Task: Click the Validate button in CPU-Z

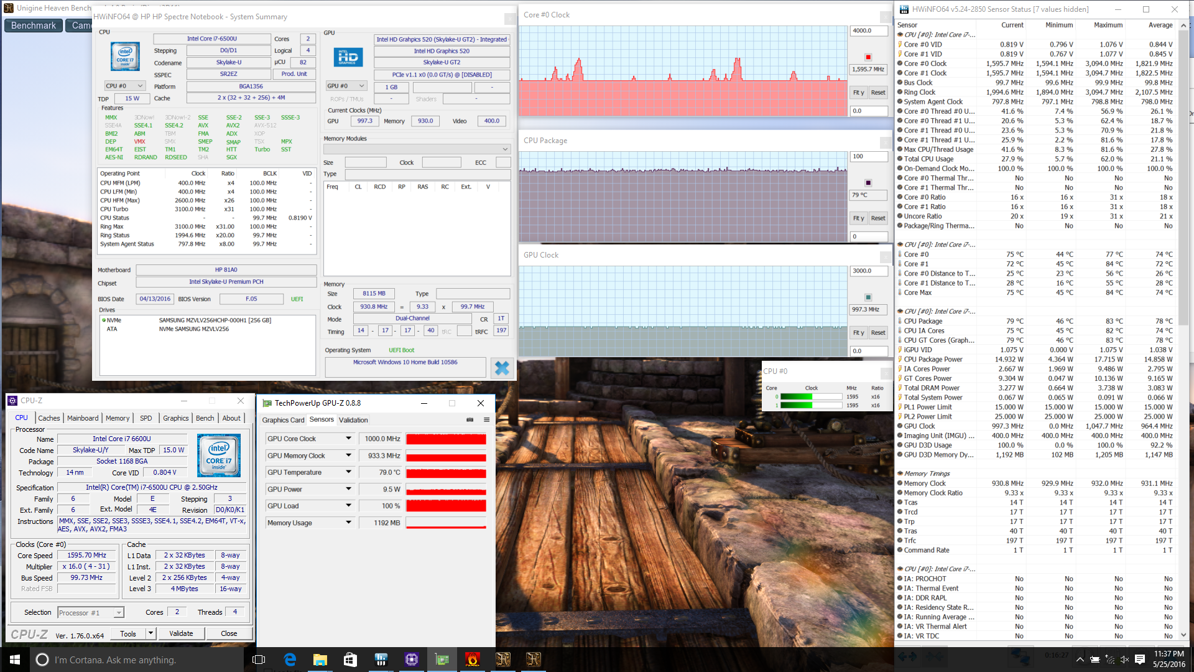Action: (x=181, y=633)
